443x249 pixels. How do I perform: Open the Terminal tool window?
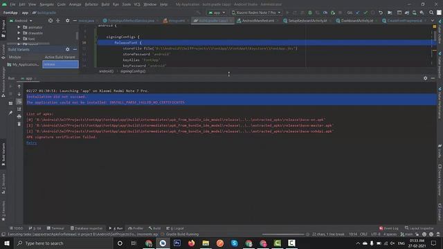pyautogui.click(x=55, y=228)
